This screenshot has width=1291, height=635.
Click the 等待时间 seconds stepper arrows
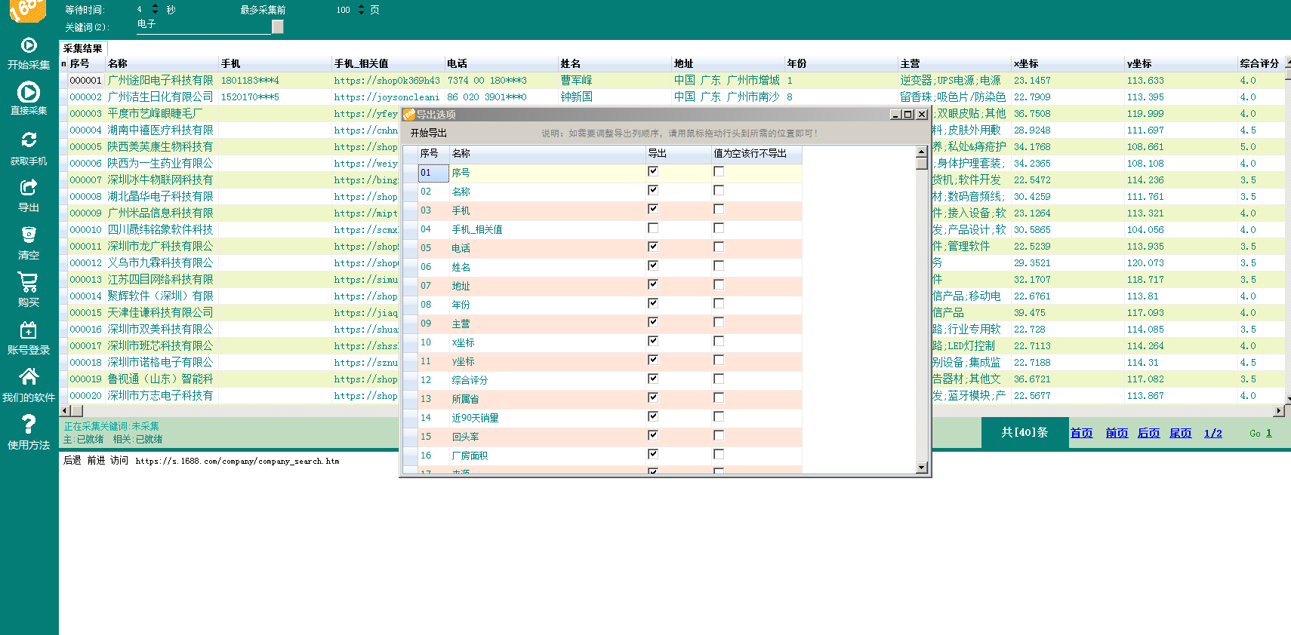155,9
